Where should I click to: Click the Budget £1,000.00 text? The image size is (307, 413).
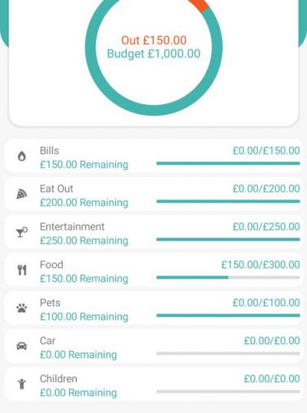point(153,54)
